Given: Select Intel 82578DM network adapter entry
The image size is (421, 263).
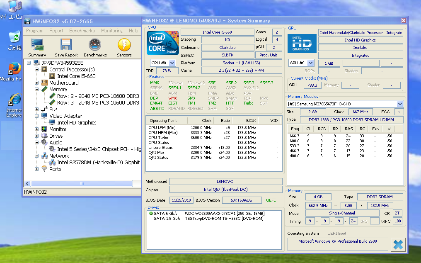Looking at the screenshot, I should [98, 163].
